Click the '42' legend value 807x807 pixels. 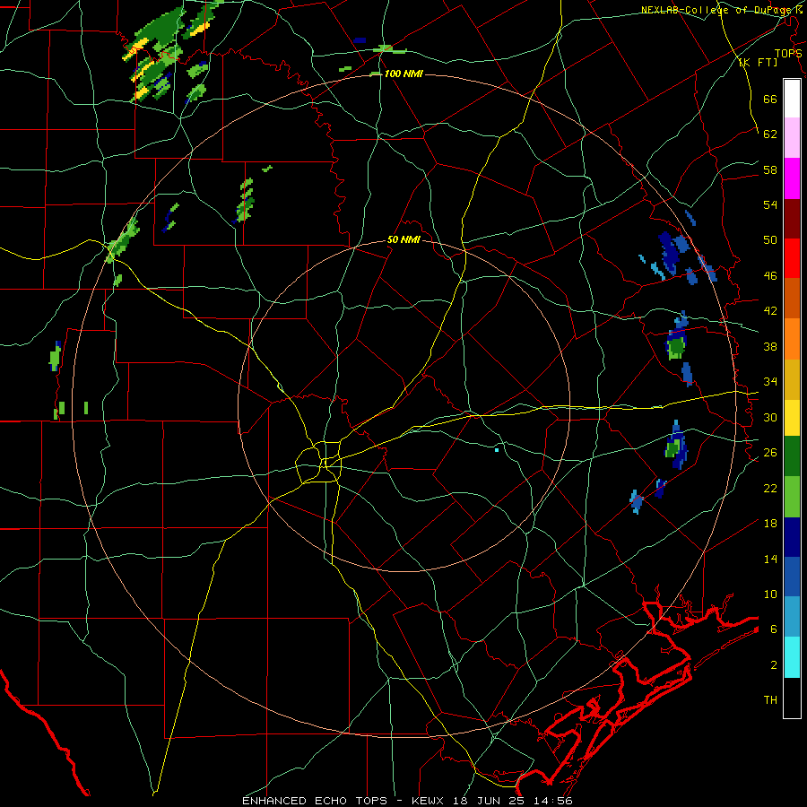(770, 310)
